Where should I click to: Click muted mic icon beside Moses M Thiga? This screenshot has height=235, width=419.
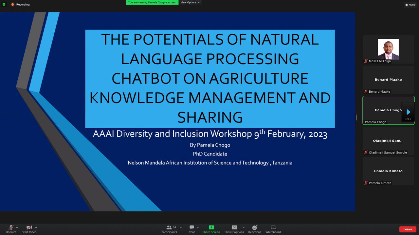pyautogui.click(x=366, y=61)
